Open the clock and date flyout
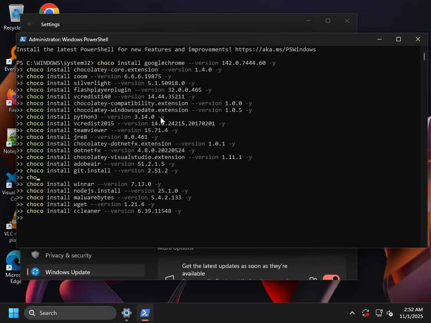 point(411,313)
